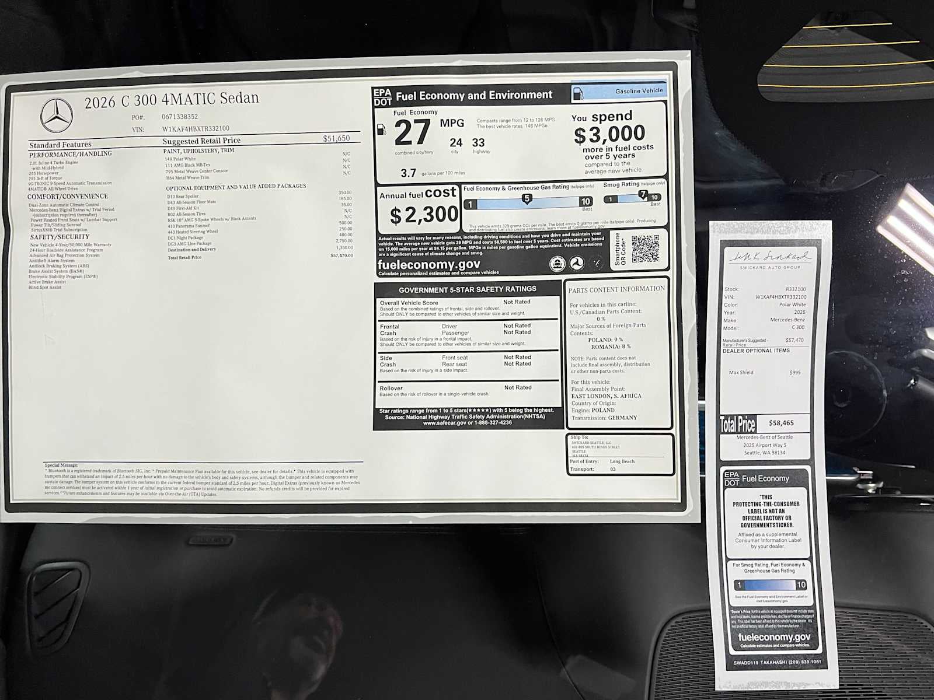
Task: Select the "149 Polar White" paint line
Action: [x=180, y=159]
